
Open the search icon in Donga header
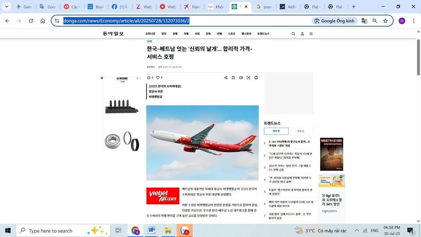293,34
